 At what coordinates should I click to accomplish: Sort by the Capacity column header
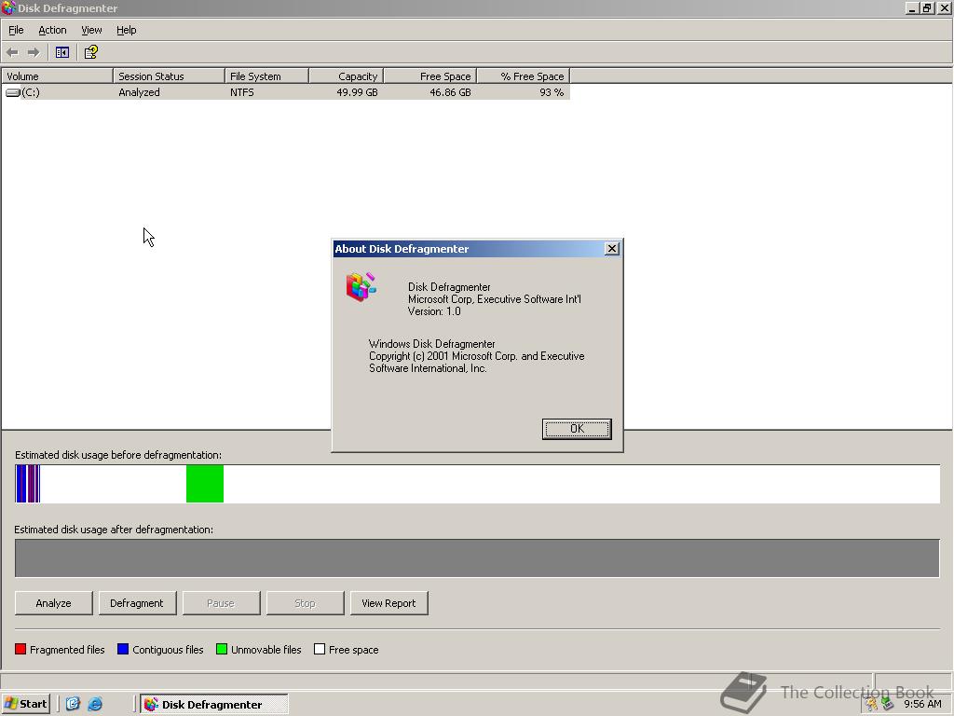point(347,76)
